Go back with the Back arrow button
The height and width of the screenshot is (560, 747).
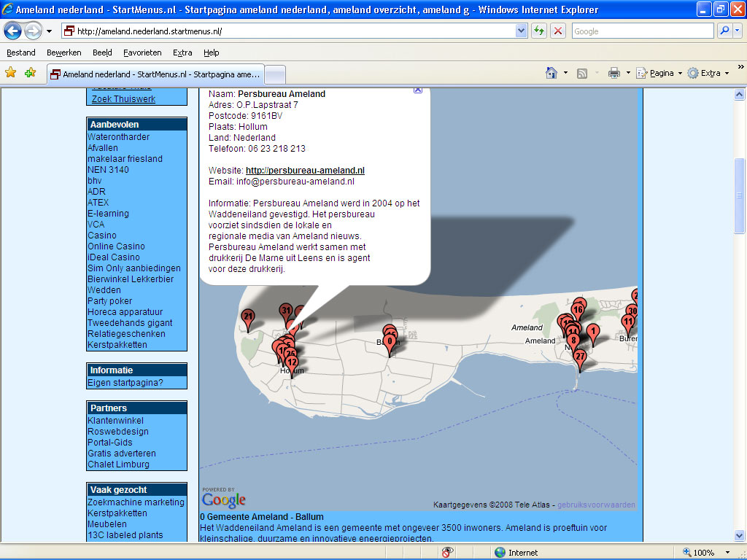(x=13, y=31)
